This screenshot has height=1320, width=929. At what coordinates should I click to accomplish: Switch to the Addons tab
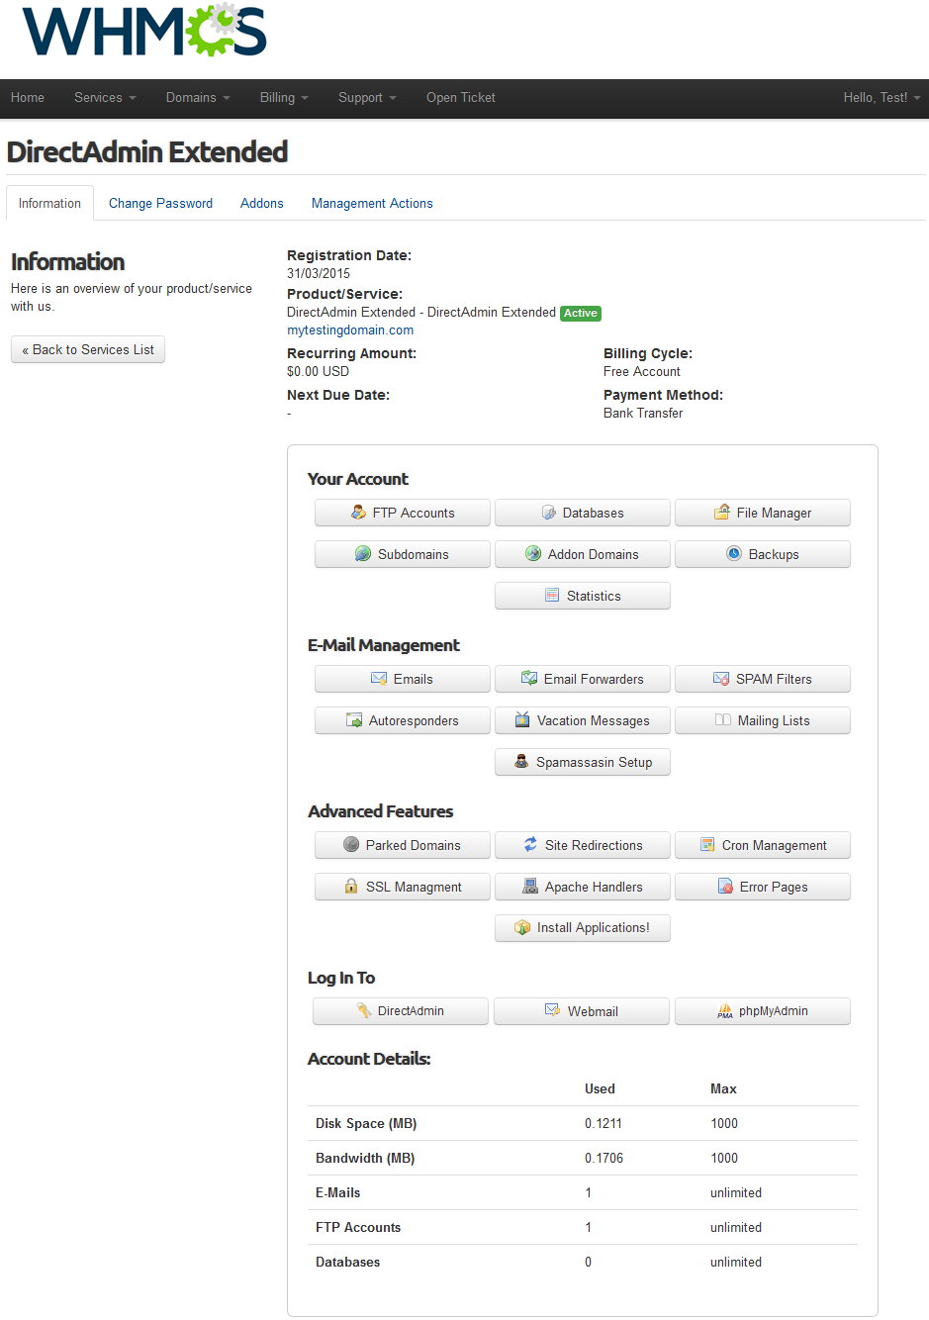coord(262,203)
